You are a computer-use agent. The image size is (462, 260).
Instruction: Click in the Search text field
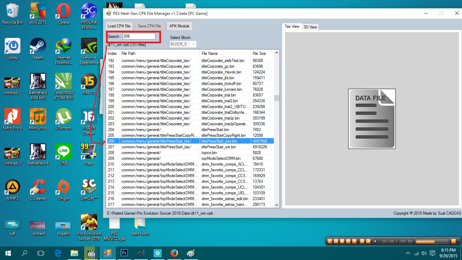pyautogui.click(x=139, y=36)
